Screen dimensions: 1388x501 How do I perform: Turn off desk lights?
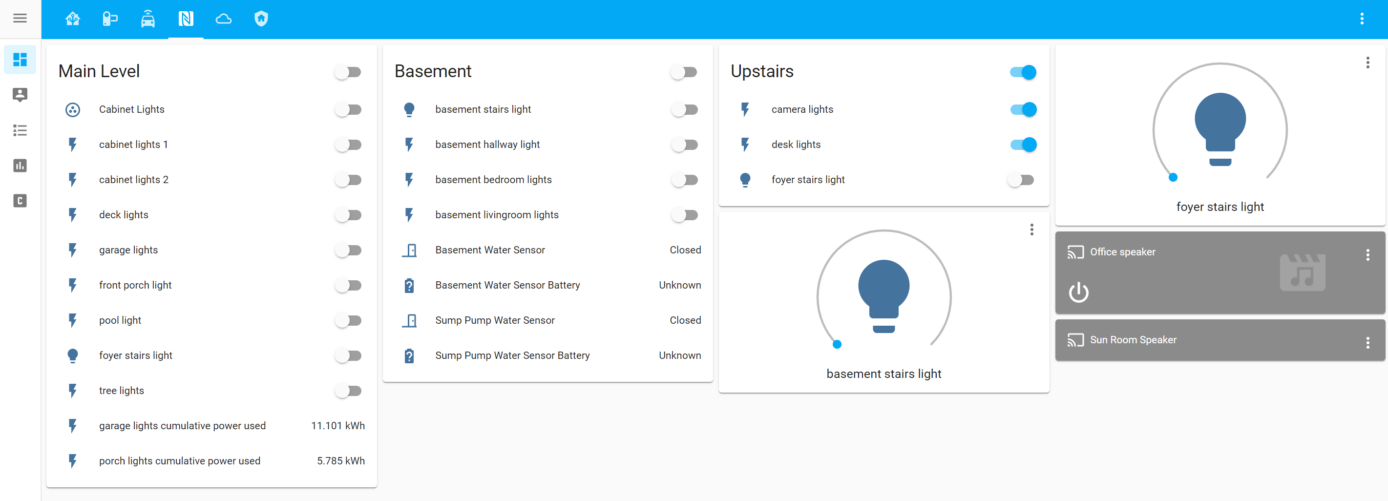tap(1023, 145)
